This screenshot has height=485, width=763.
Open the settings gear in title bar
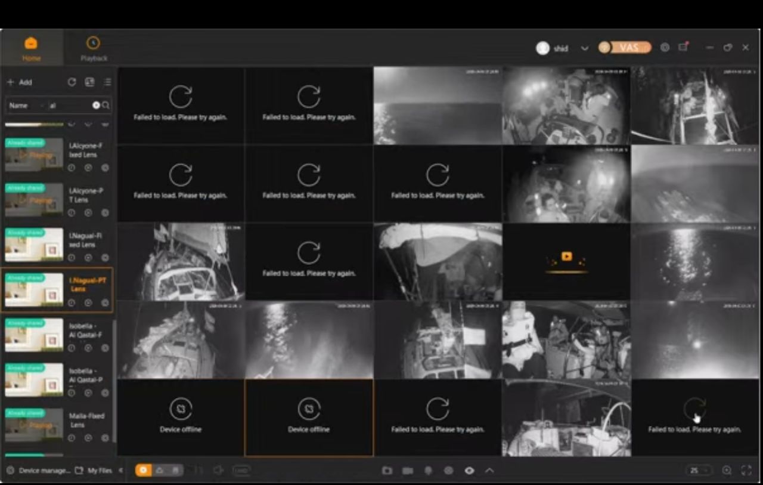(665, 48)
